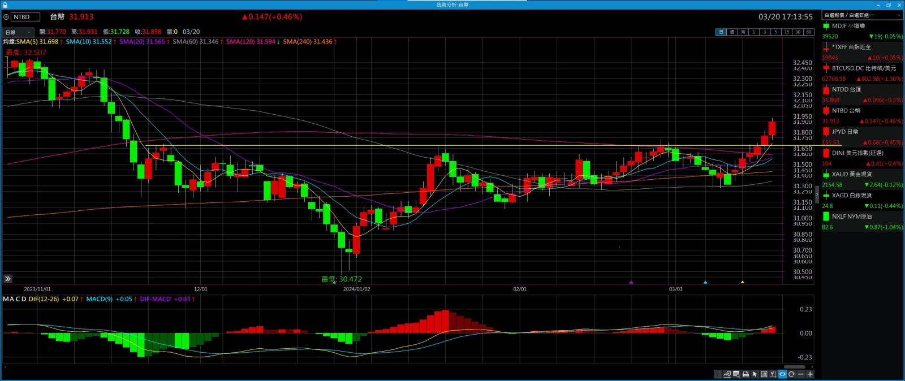This screenshot has width=905, height=381.
Task: Select the arrow pointer cursor tool
Action: point(755,374)
